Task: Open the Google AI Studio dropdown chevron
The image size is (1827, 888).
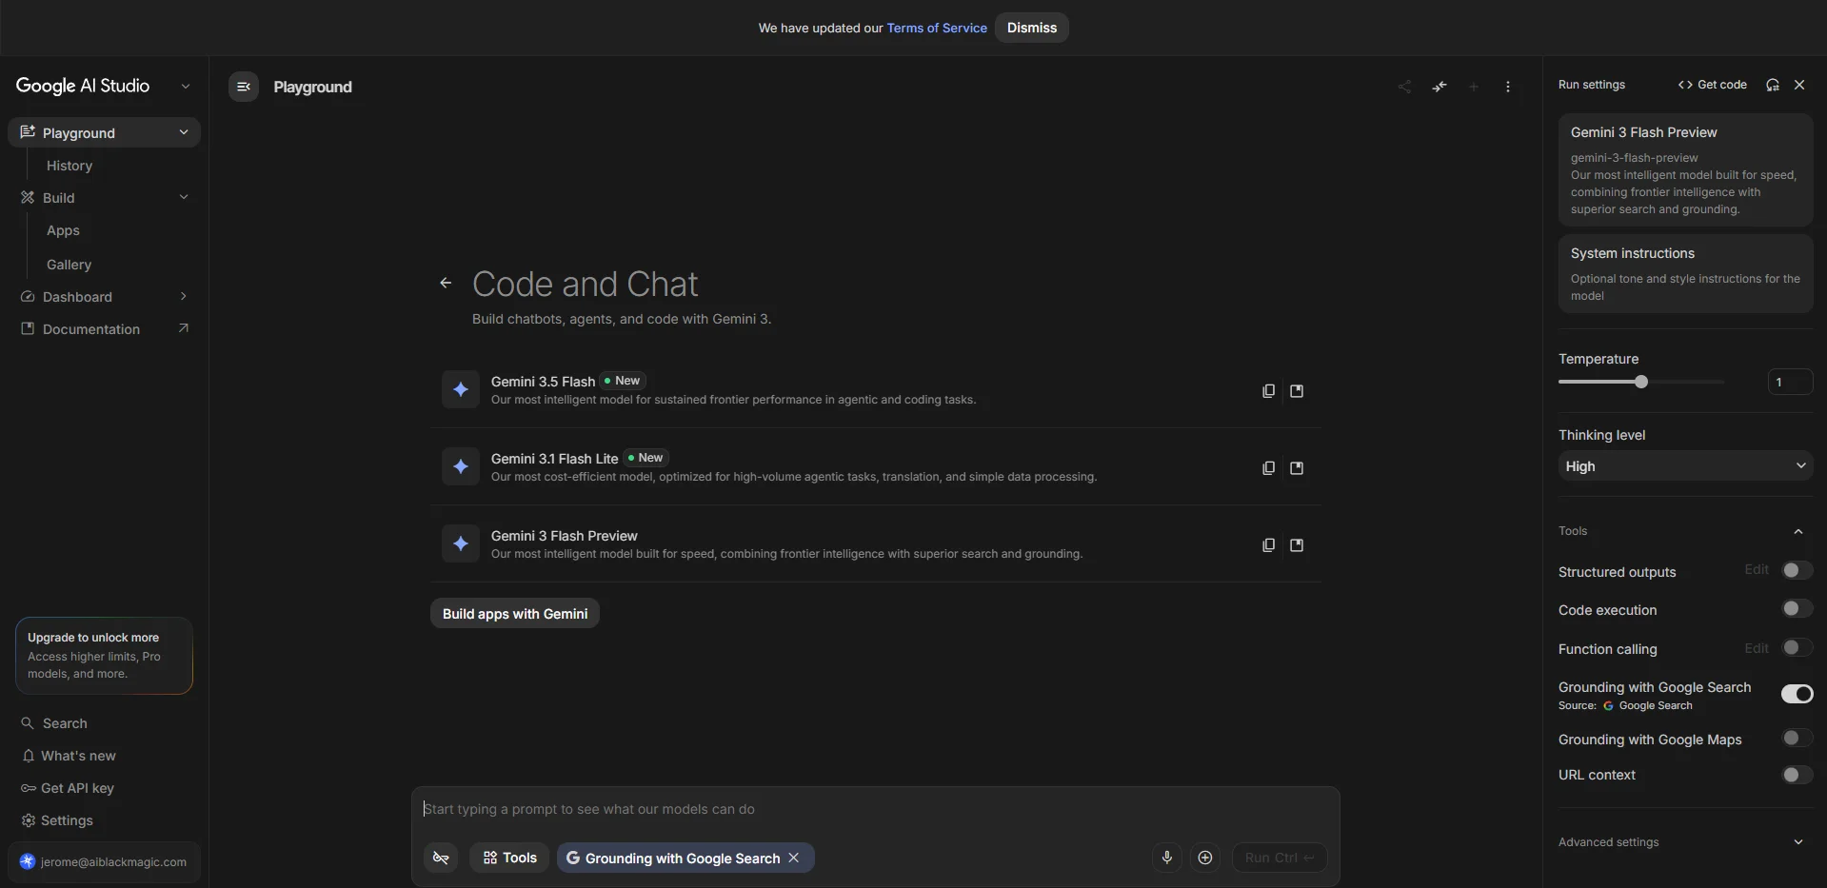Action: pyautogui.click(x=186, y=86)
